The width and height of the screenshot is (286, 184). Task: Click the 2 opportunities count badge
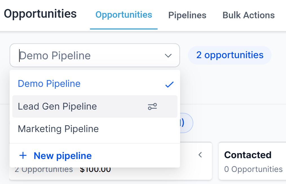[230, 55]
